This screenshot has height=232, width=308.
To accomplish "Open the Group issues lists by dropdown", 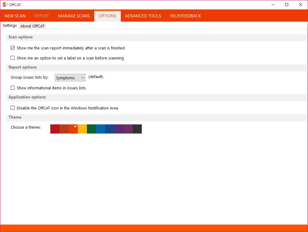I will [70, 78].
